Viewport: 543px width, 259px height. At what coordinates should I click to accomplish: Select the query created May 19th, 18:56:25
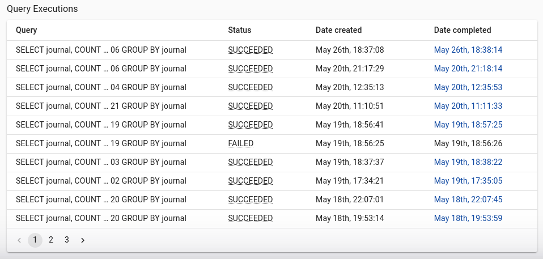coord(272,143)
